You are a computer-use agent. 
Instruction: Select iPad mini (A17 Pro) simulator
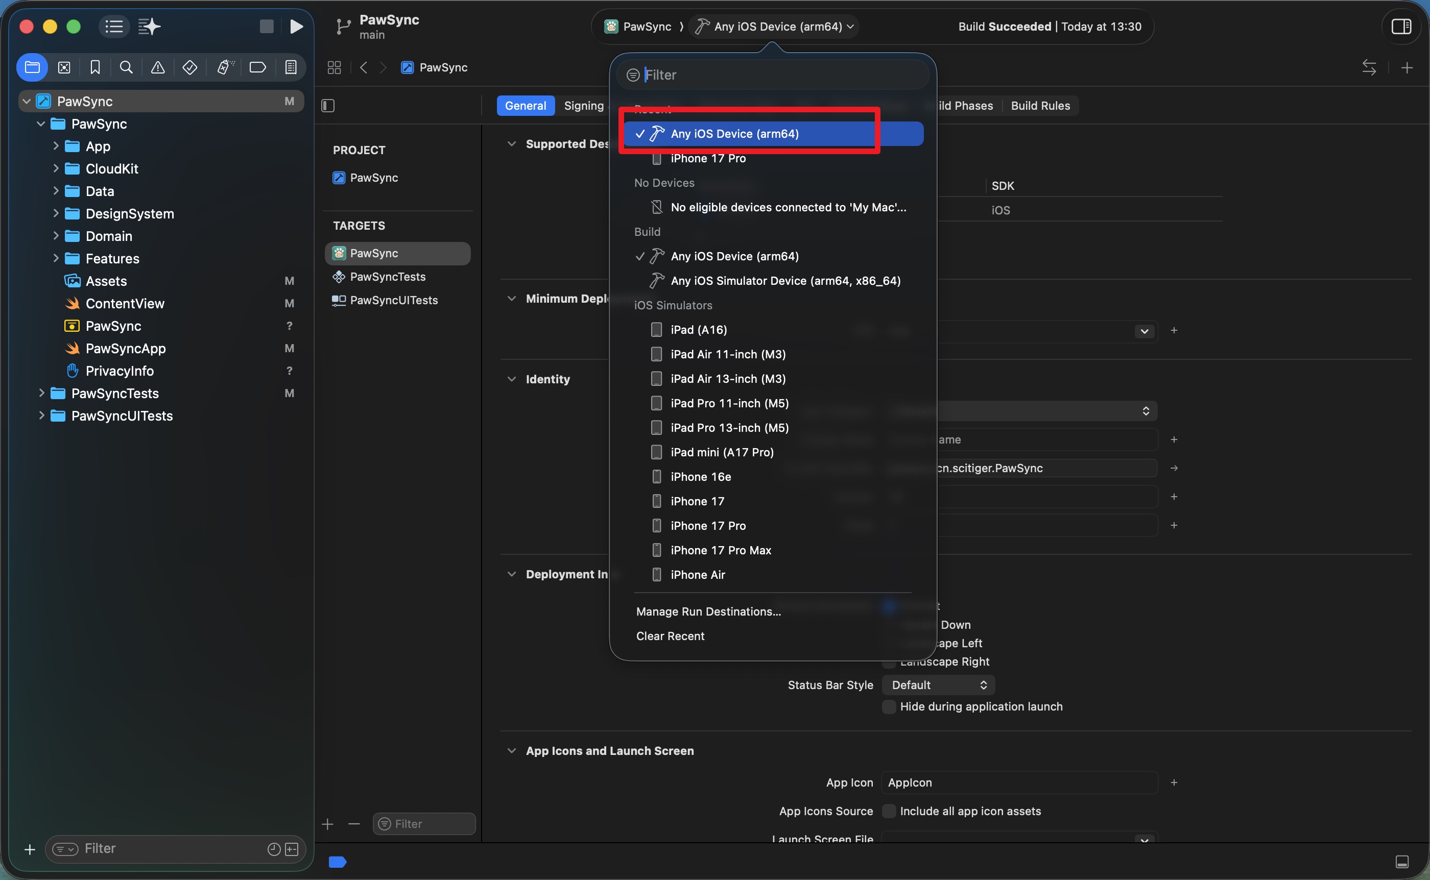tap(773, 452)
